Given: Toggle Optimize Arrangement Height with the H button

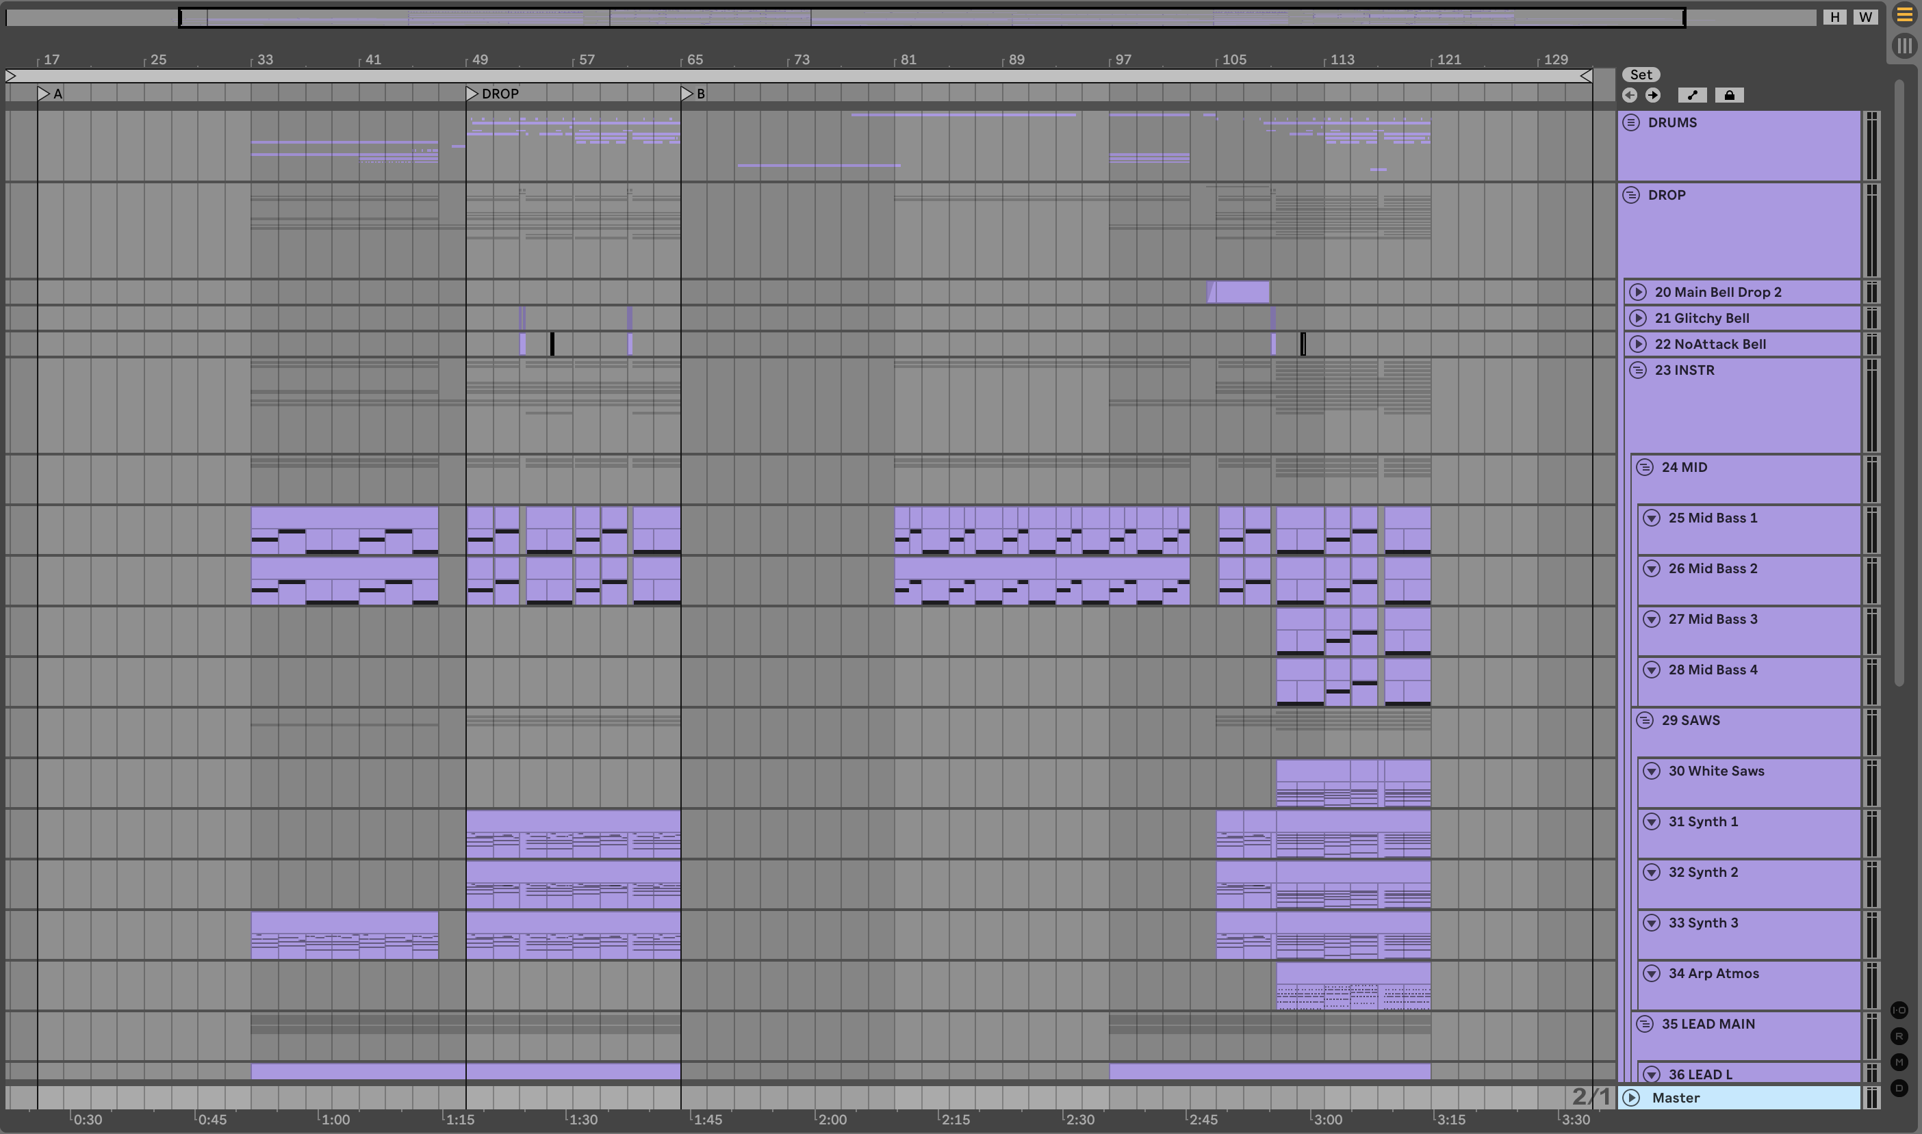Looking at the screenshot, I should pos(1835,17).
